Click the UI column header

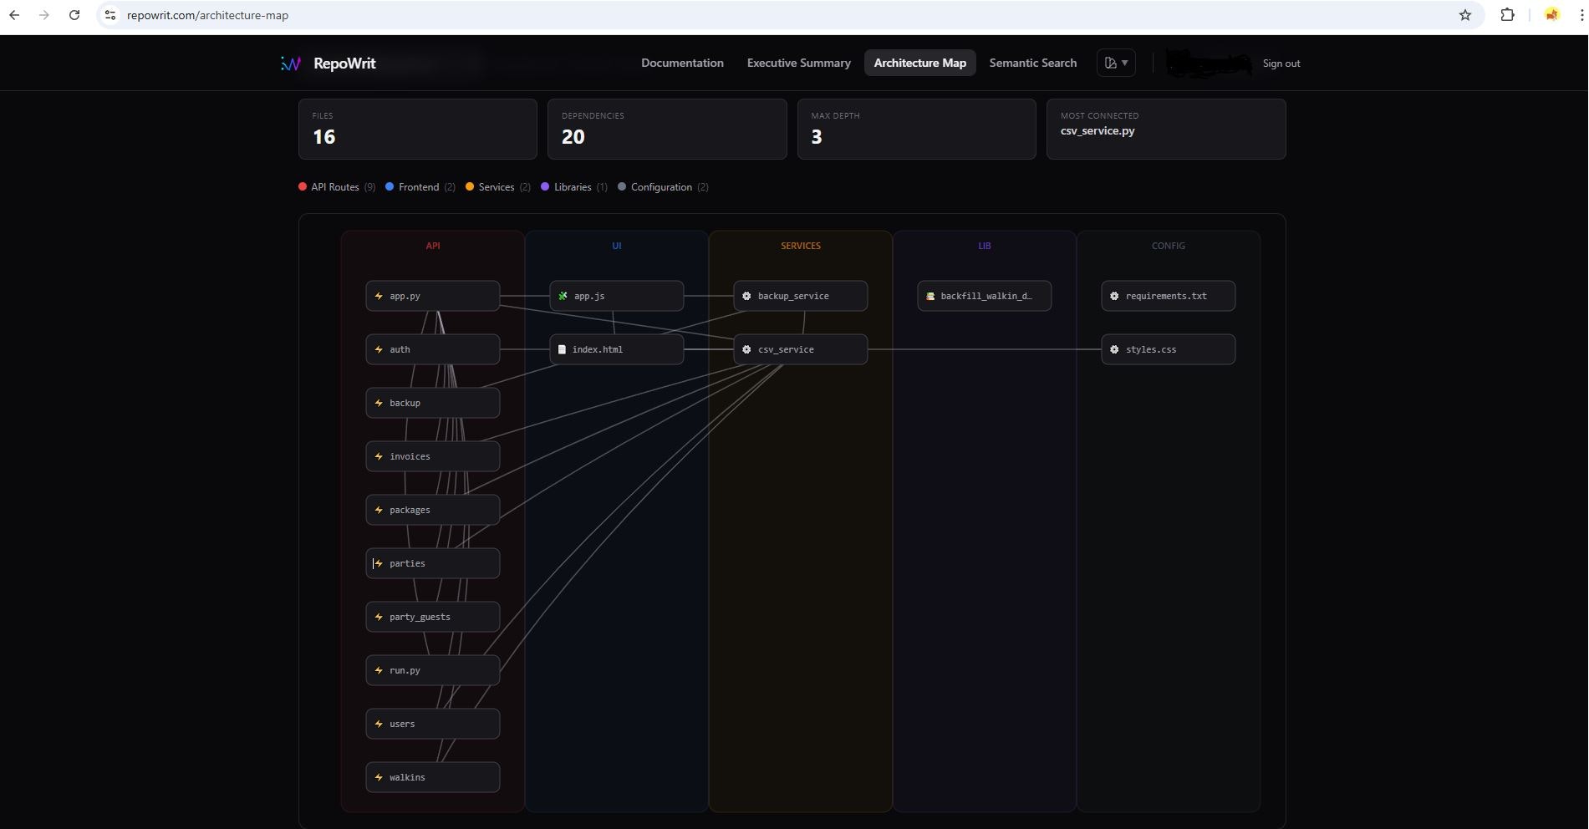pos(617,246)
